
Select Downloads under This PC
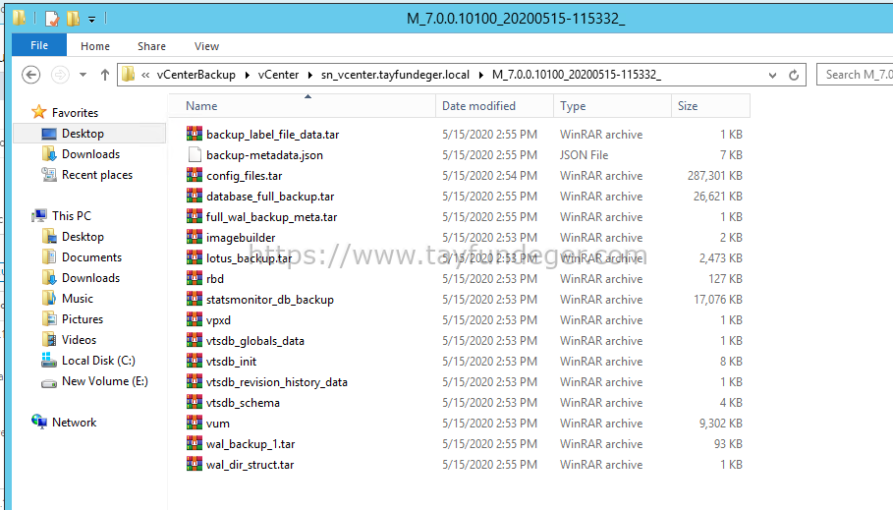pyautogui.click(x=90, y=277)
